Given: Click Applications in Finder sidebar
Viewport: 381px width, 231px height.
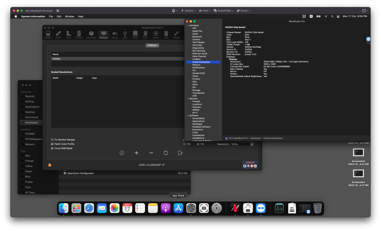Looking at the screenshot, I should 32,107.
